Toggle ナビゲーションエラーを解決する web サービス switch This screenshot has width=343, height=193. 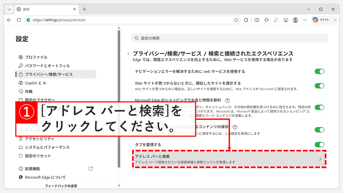319,72
